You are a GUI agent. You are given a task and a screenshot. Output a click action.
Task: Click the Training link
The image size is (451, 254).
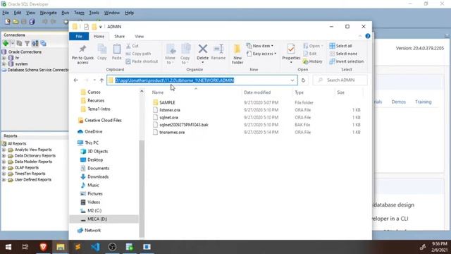click(423, 102)
